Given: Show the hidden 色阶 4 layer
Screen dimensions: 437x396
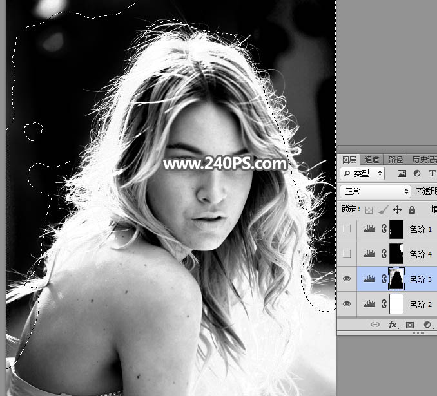Looking at the screenshot, I should 346,254.
